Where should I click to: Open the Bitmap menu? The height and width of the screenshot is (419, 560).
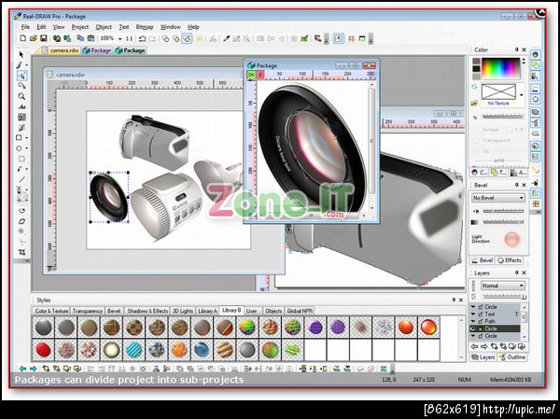[145, 27]
